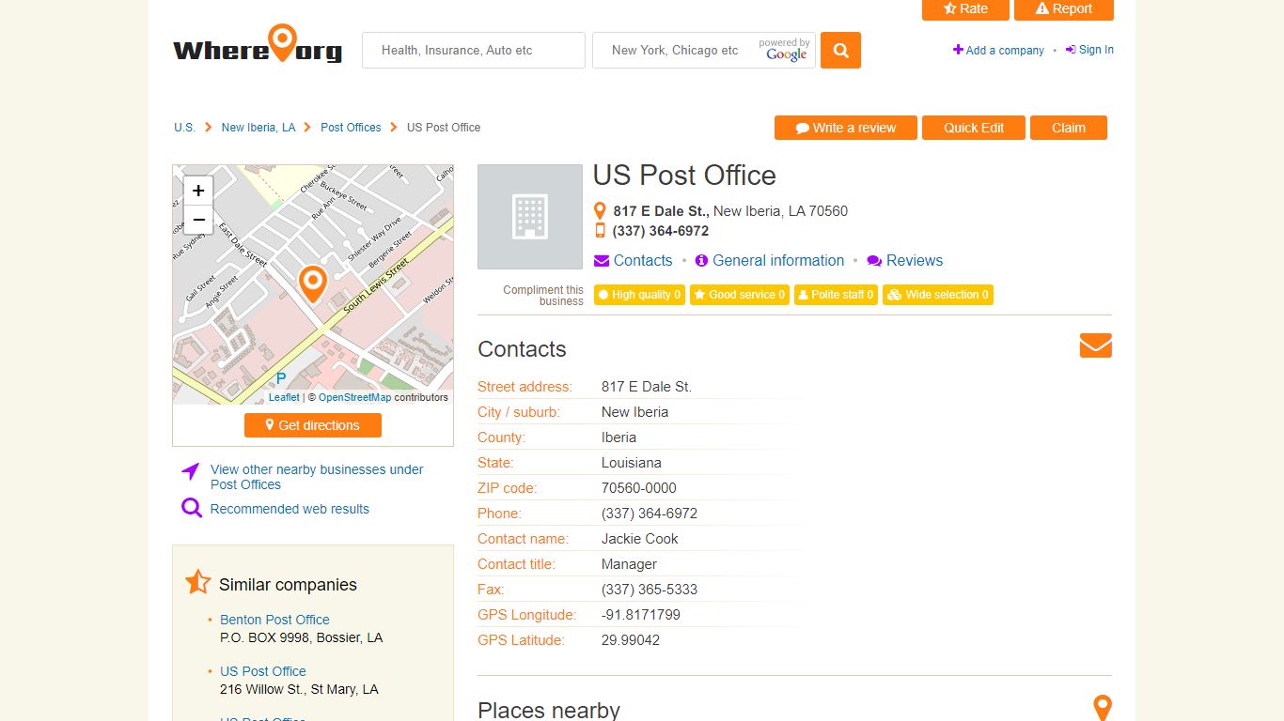Open the Report button
The image size is (1284, 721).
(x=1064, y=9)
